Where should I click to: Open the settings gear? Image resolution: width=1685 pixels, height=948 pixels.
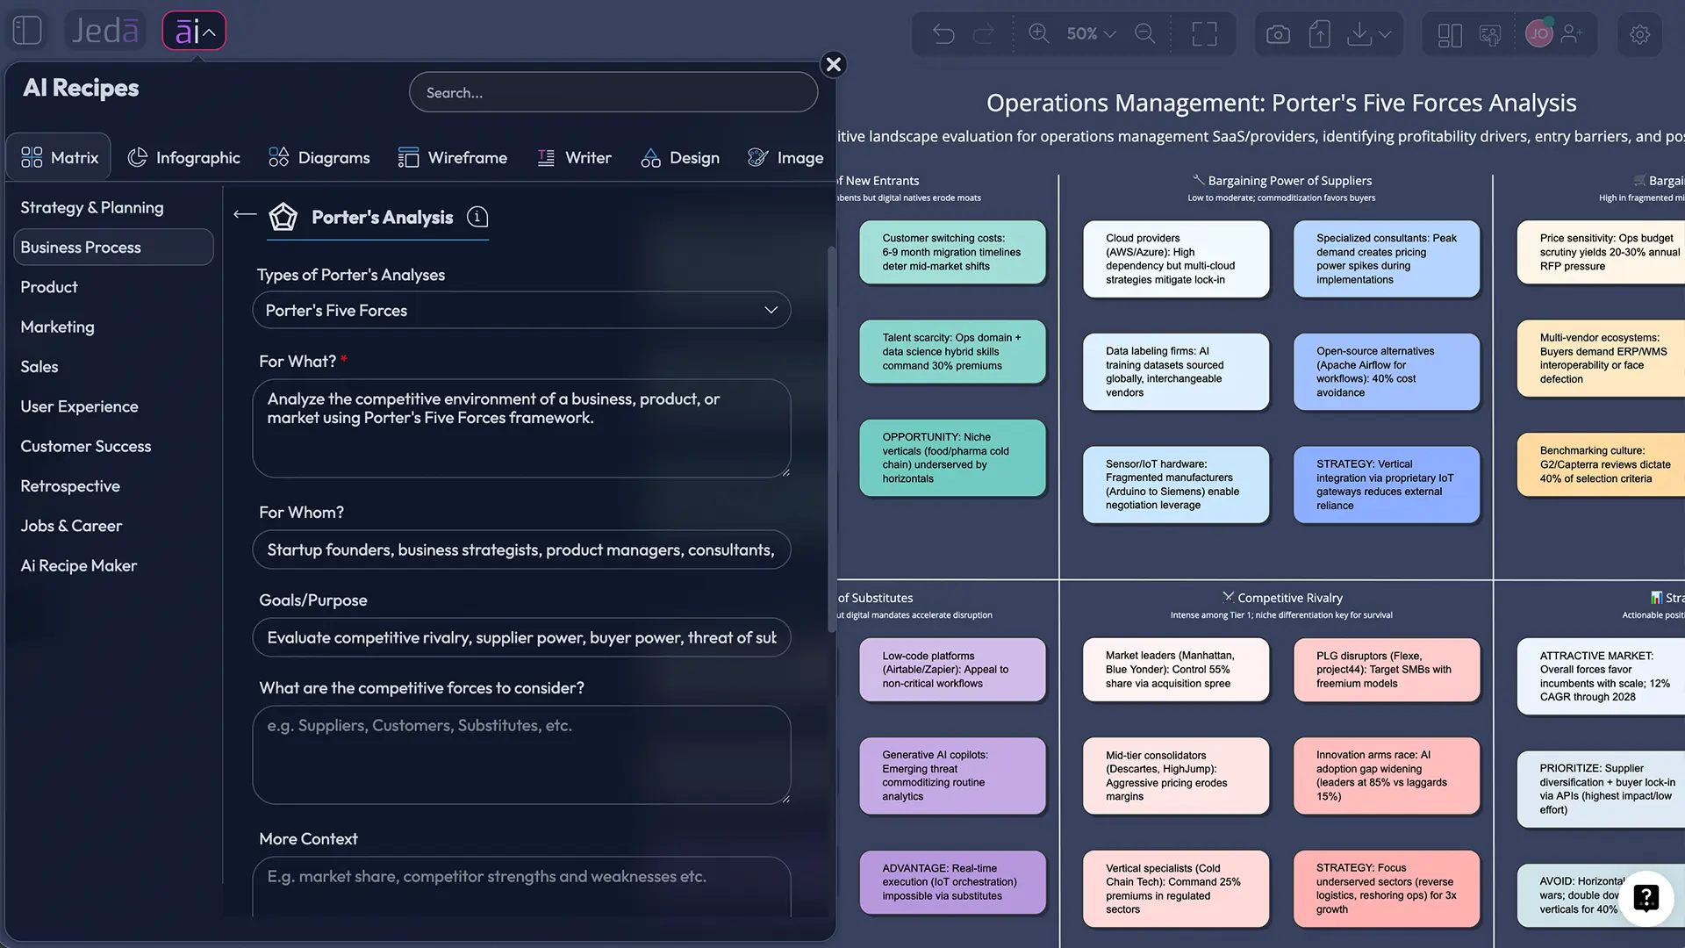[x=1639, y=34]
